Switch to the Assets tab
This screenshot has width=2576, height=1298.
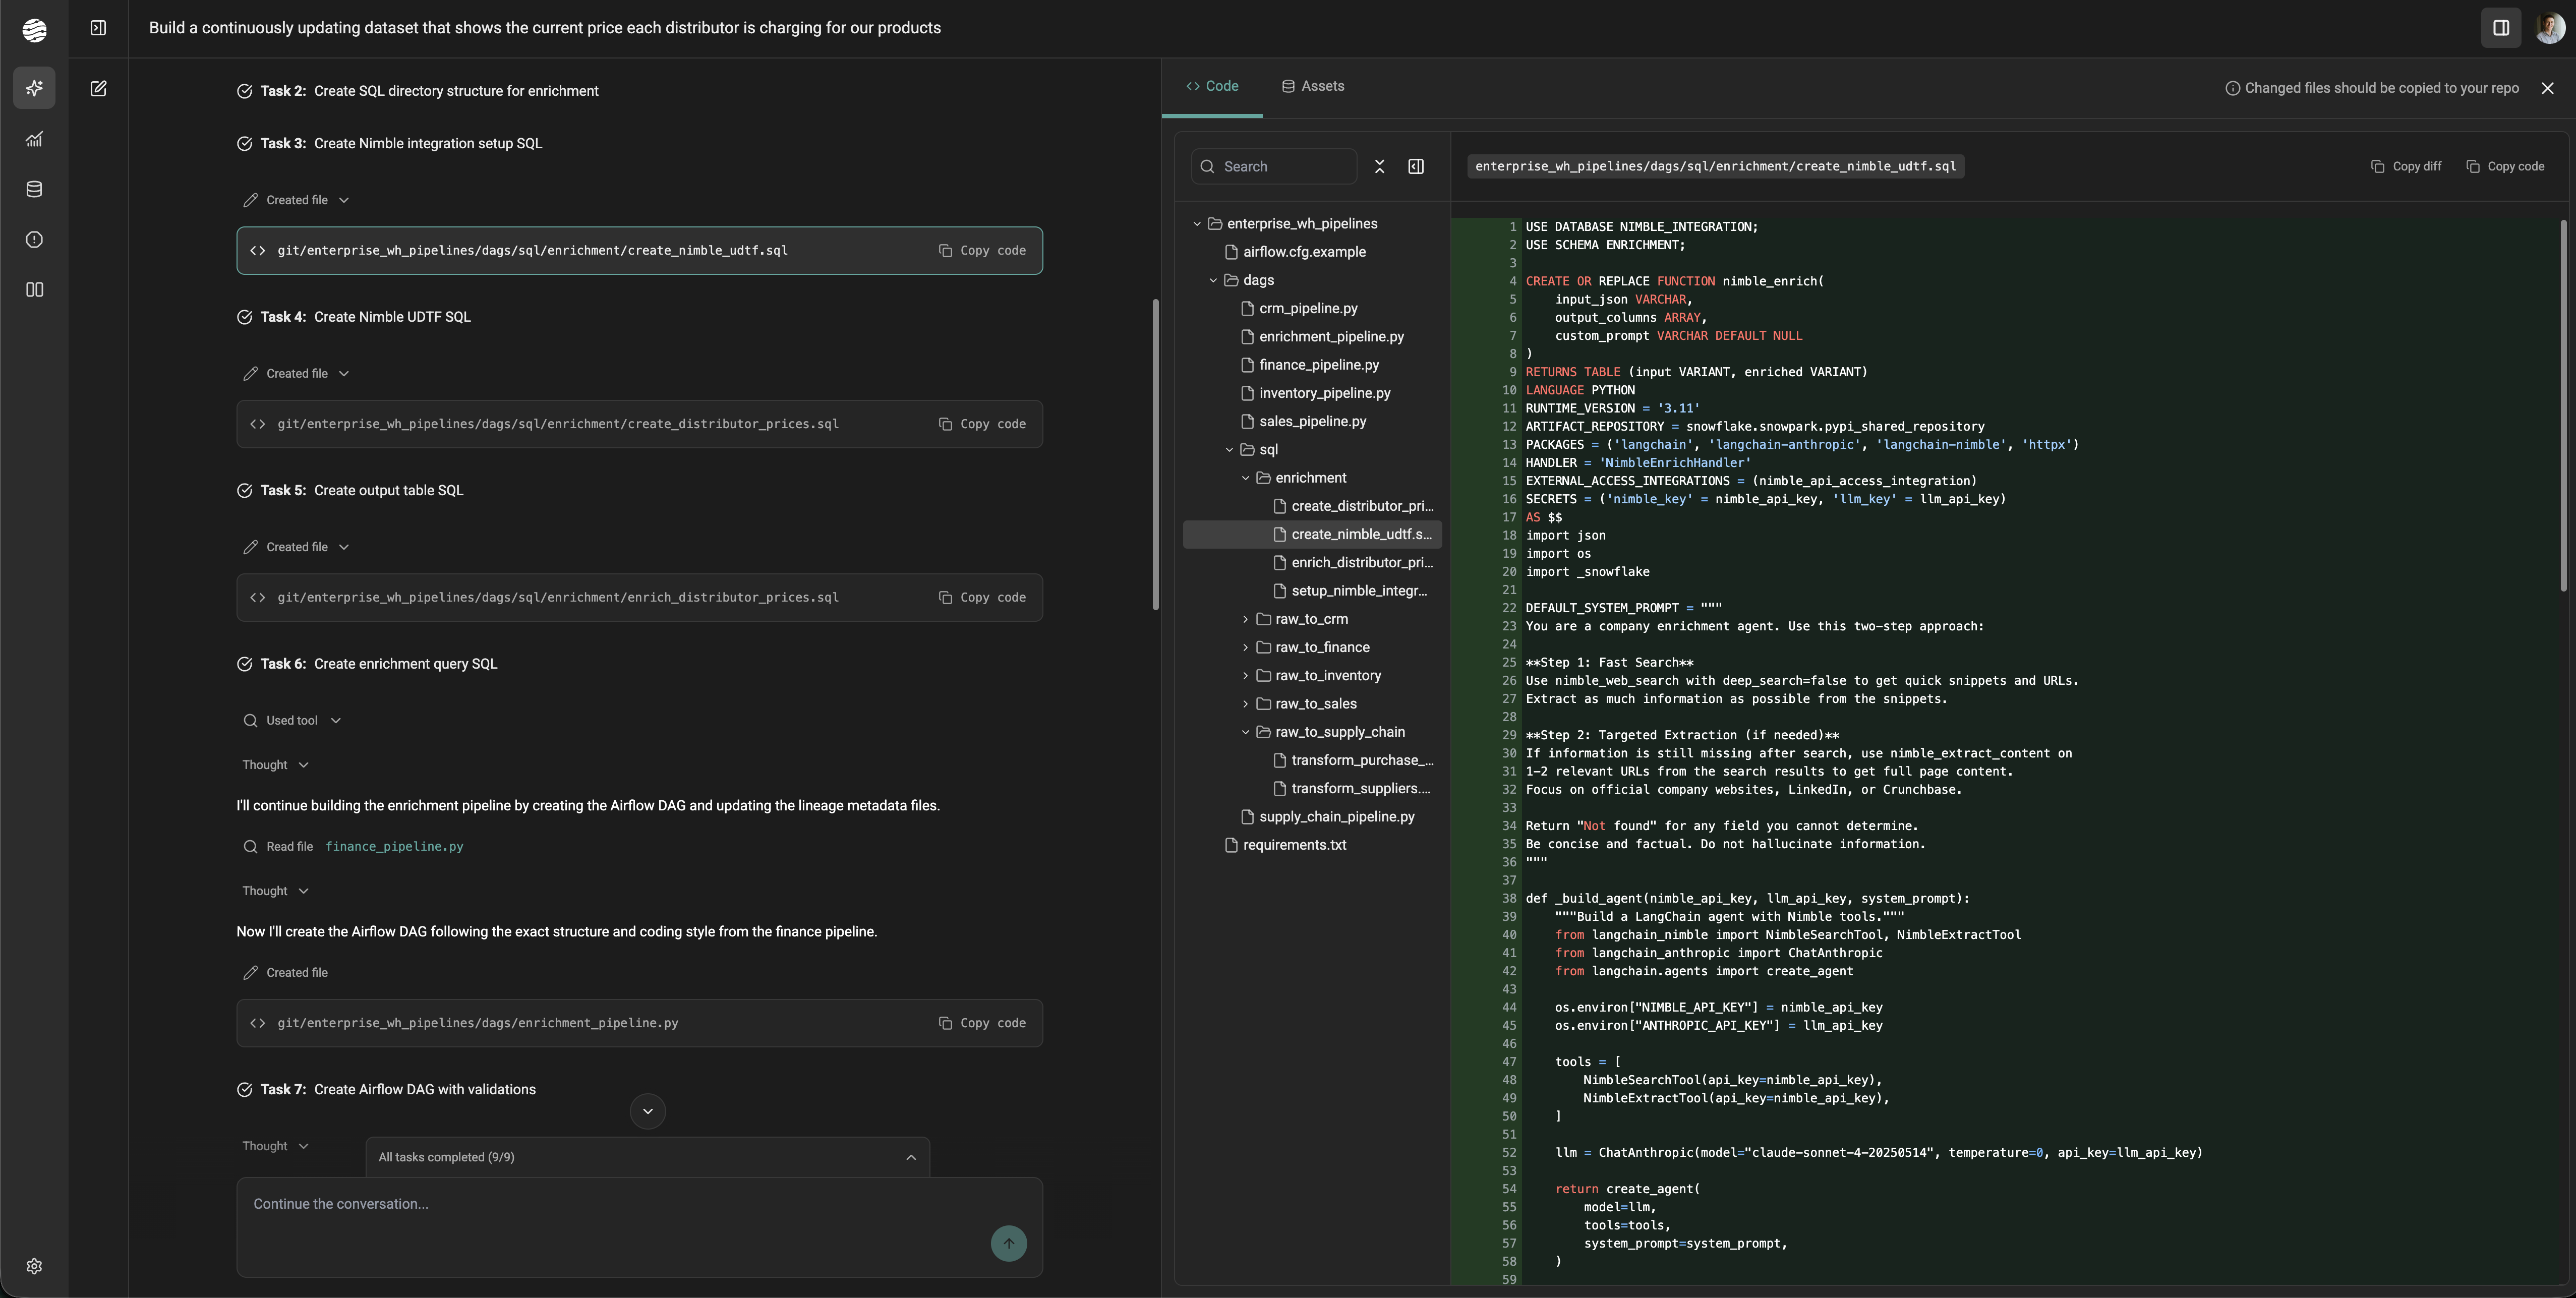(x=1313, y=86)
